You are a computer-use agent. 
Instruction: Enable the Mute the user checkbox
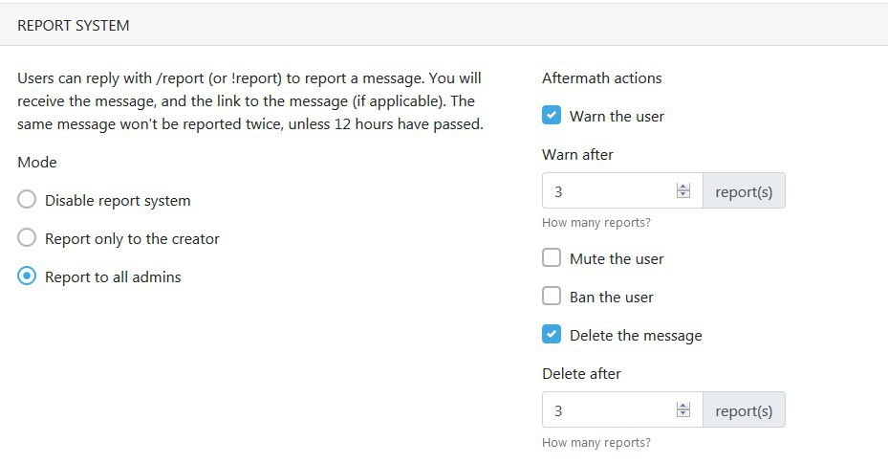point(551,257)
